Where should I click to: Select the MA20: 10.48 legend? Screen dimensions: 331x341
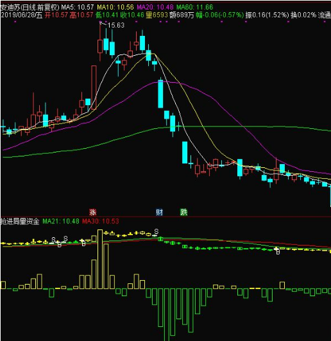click(155, 7)
